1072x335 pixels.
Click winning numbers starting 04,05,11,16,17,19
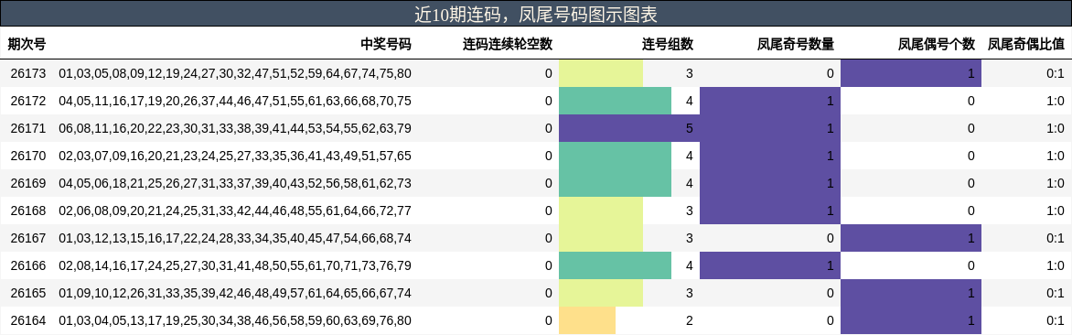(235, 101)
